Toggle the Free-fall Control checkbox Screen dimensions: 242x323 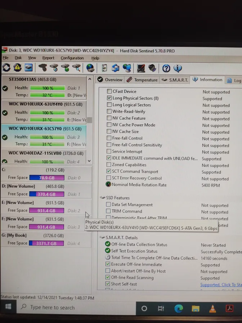[109, 138]
